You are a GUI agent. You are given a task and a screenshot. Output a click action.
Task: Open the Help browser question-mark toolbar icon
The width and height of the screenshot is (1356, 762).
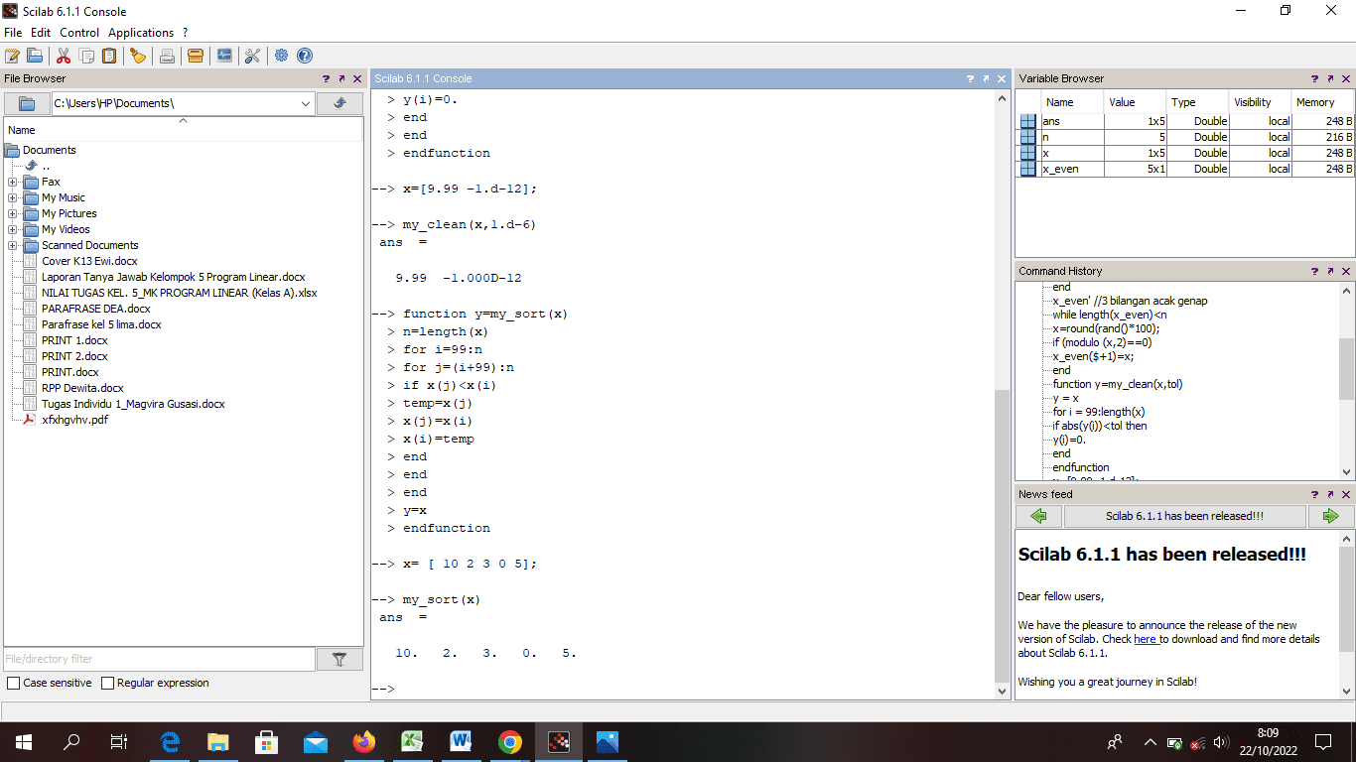coord(305,56)
